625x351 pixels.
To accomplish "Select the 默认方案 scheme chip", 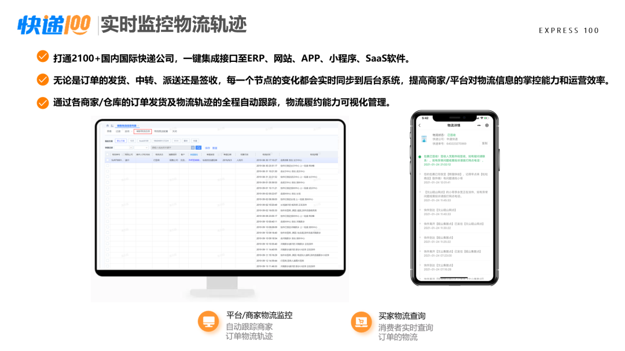I will tap(121, 141).
